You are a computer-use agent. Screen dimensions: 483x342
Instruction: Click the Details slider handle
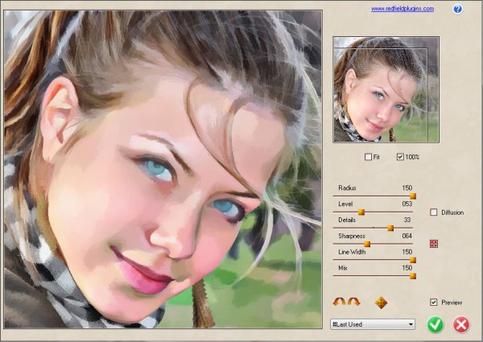click(x=390, y=228)
